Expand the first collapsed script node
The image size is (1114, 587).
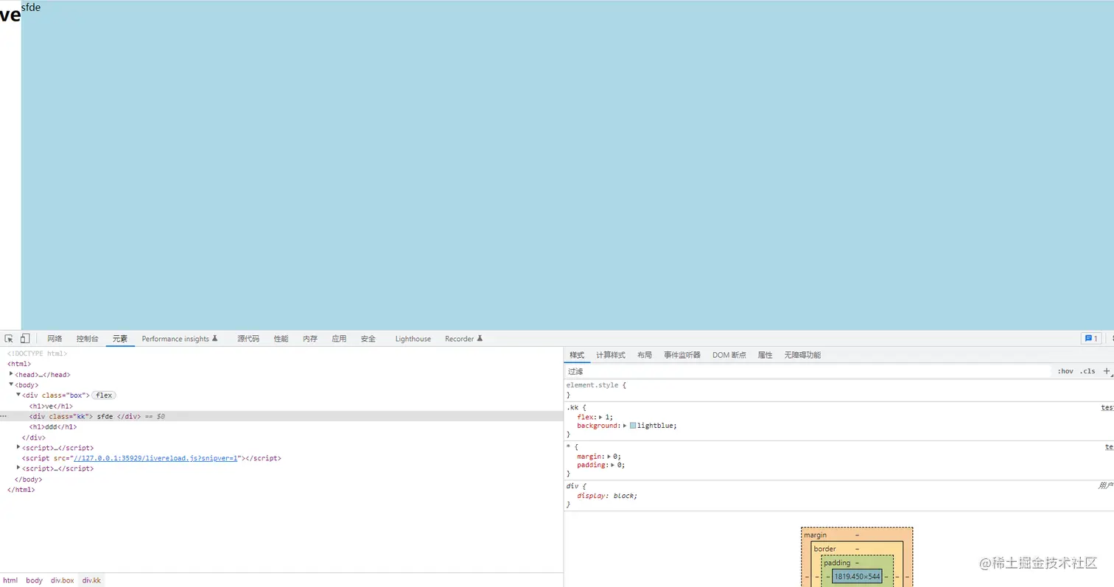tap(18, 447)
